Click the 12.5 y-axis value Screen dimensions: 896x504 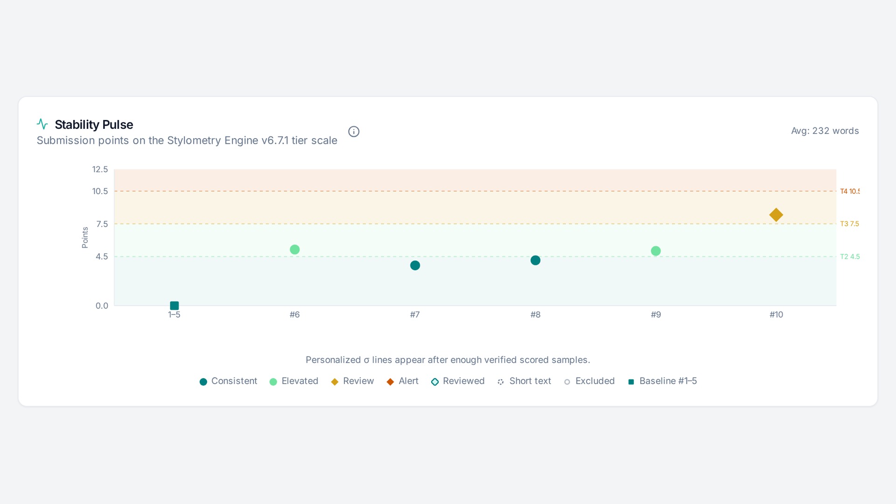click(100, 169)
